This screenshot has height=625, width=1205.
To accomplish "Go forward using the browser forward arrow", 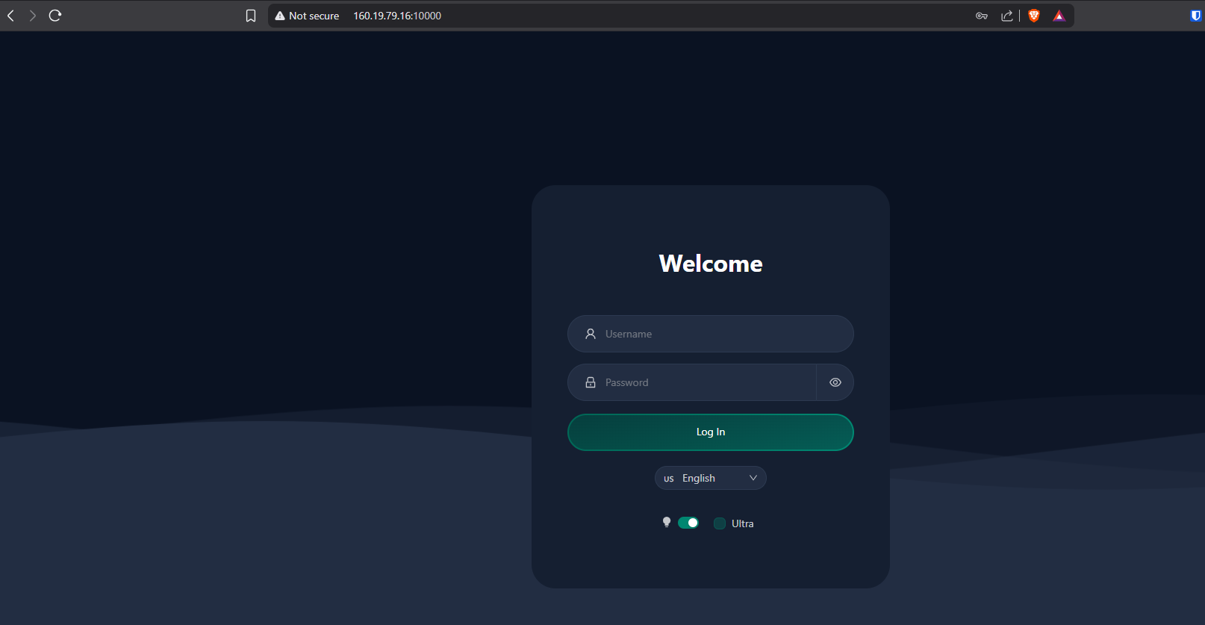I will pyautogui.click(x=33, y=16).
